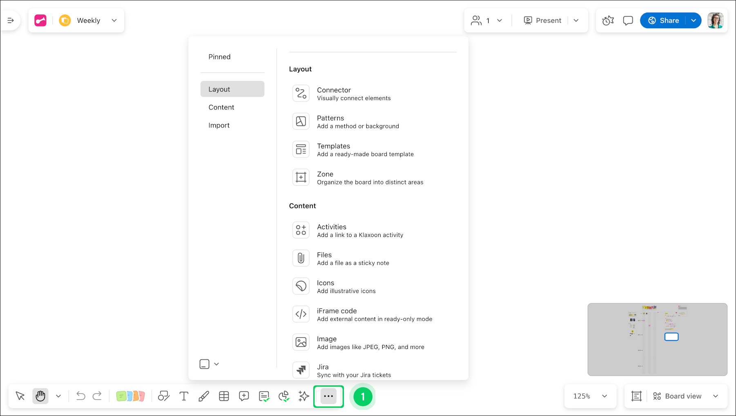Viewport: 736px width, 416px height.
Task: Select the arrow pointer tool
Action: coord(20,396)
